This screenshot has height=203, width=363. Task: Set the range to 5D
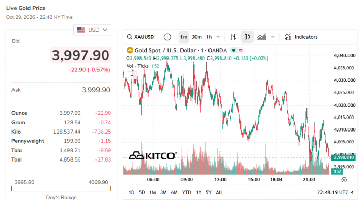pos(142,192)
